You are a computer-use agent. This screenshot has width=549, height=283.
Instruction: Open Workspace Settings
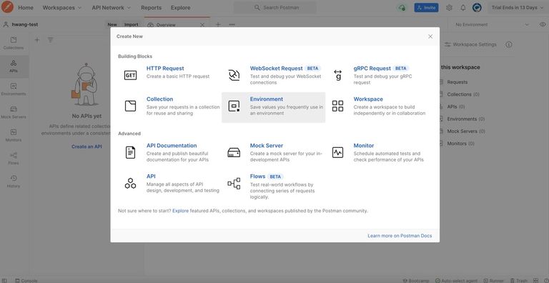point(470,44)
